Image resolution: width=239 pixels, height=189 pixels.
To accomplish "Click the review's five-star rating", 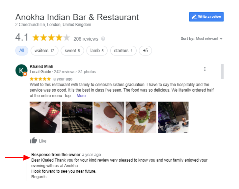I will coord(40,79).
